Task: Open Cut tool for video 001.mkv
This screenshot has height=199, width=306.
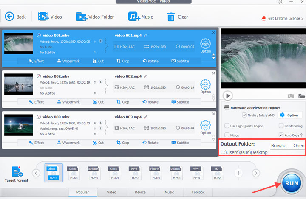Action: tap(98, 61)
